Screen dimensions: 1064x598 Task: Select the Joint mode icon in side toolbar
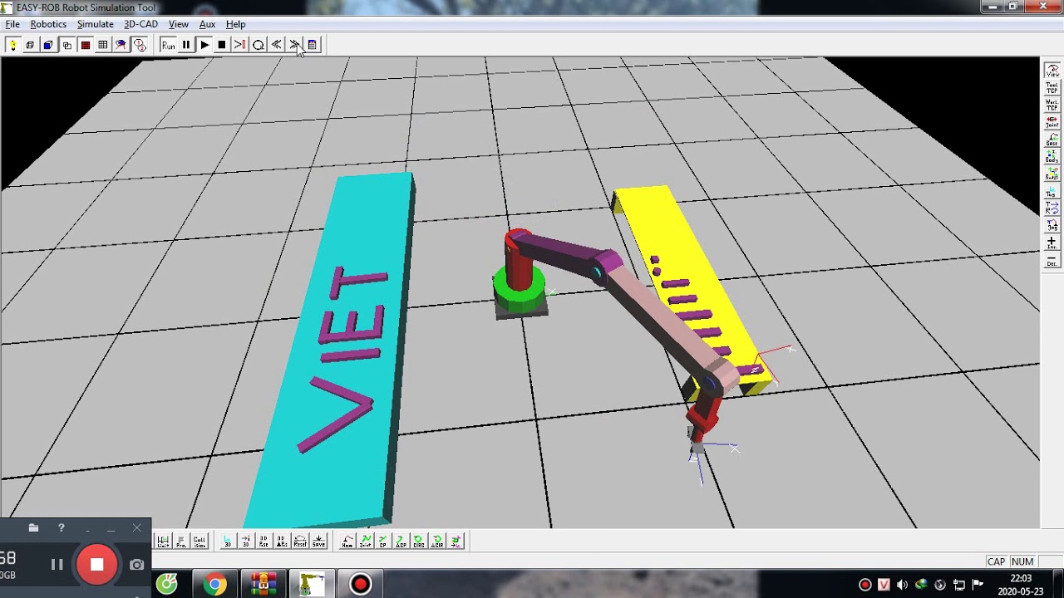pyautogui.click(x=1052, y=121)
